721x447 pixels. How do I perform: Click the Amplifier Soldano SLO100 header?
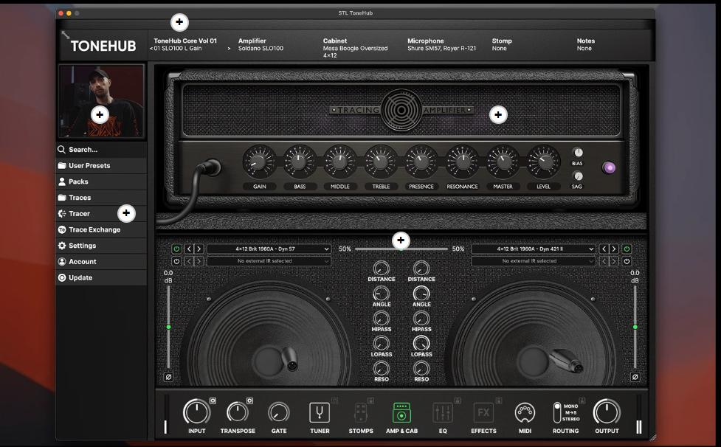pyautogui.click(x=261, y=44)
